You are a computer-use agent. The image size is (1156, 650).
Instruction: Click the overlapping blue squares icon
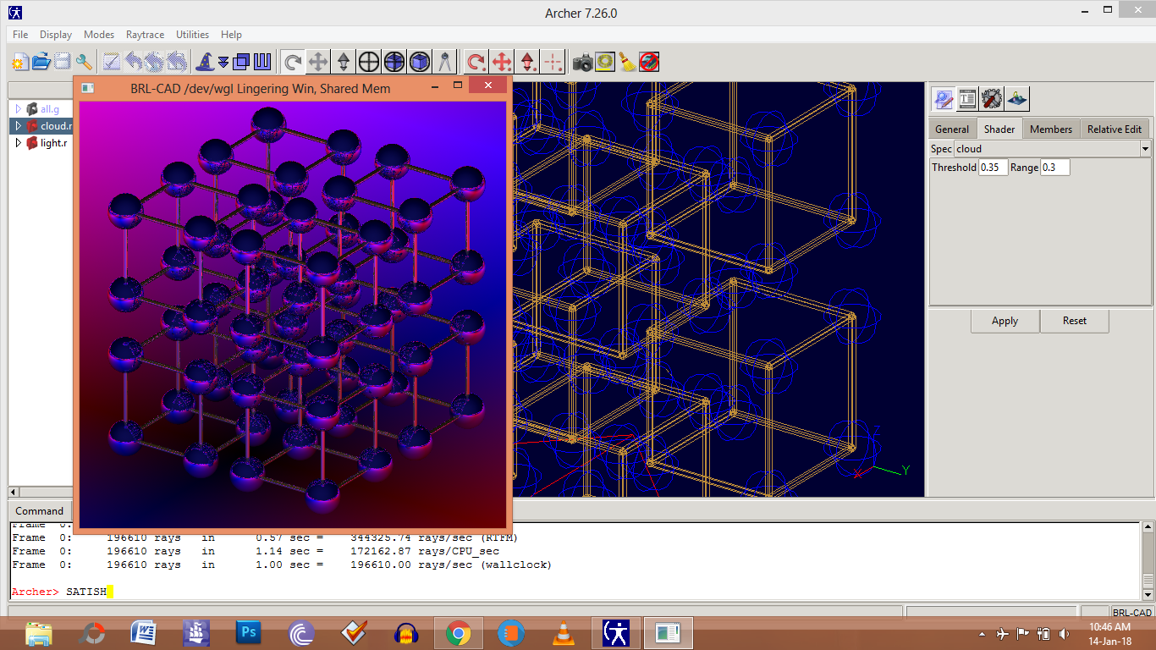tap(241, 62)
